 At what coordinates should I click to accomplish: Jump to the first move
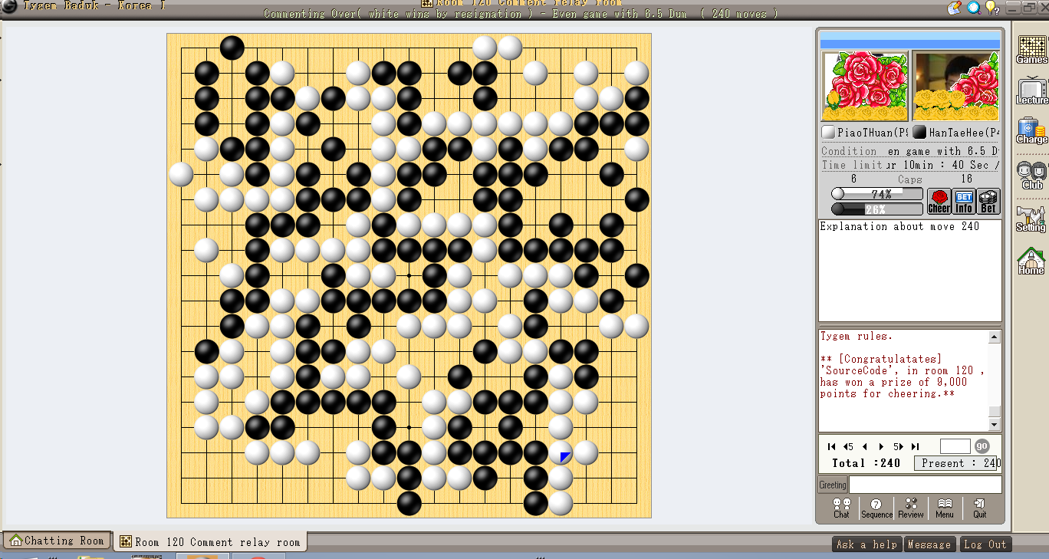point(831,446)
